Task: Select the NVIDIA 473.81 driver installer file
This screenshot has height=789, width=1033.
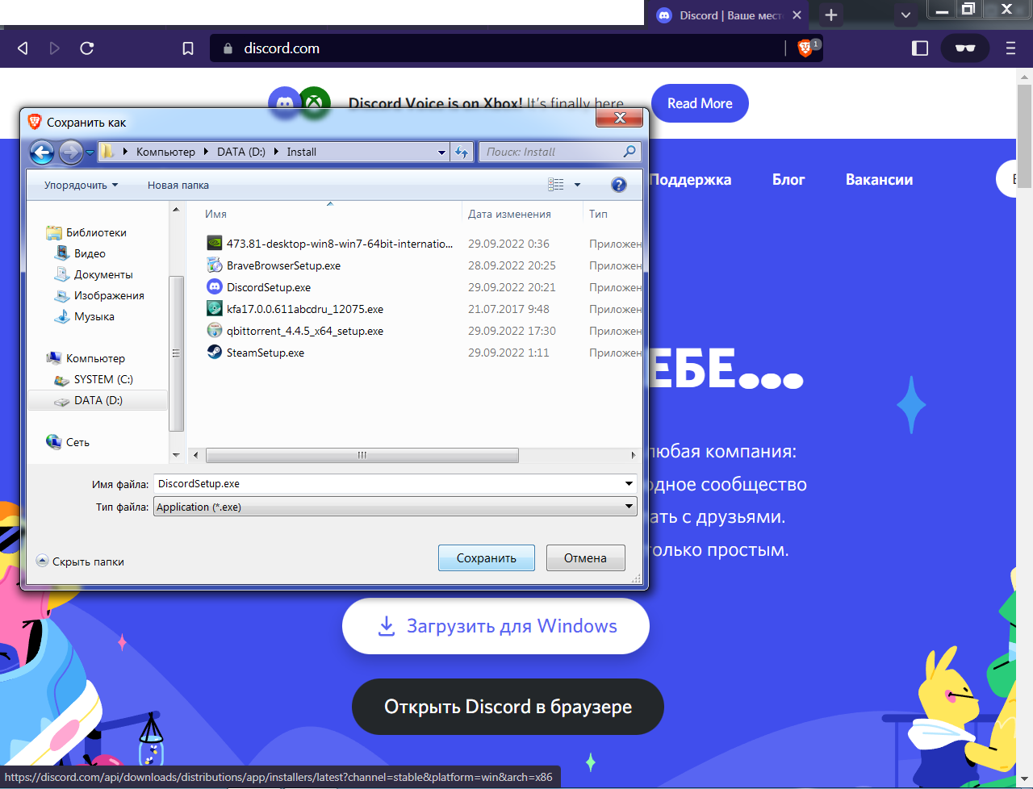Action: [x=329, y=244]
